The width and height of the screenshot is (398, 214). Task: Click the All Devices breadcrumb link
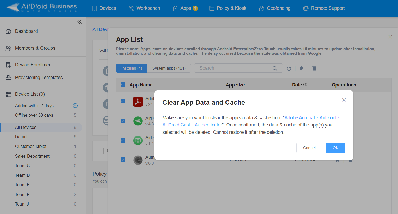tap(100, 29)
